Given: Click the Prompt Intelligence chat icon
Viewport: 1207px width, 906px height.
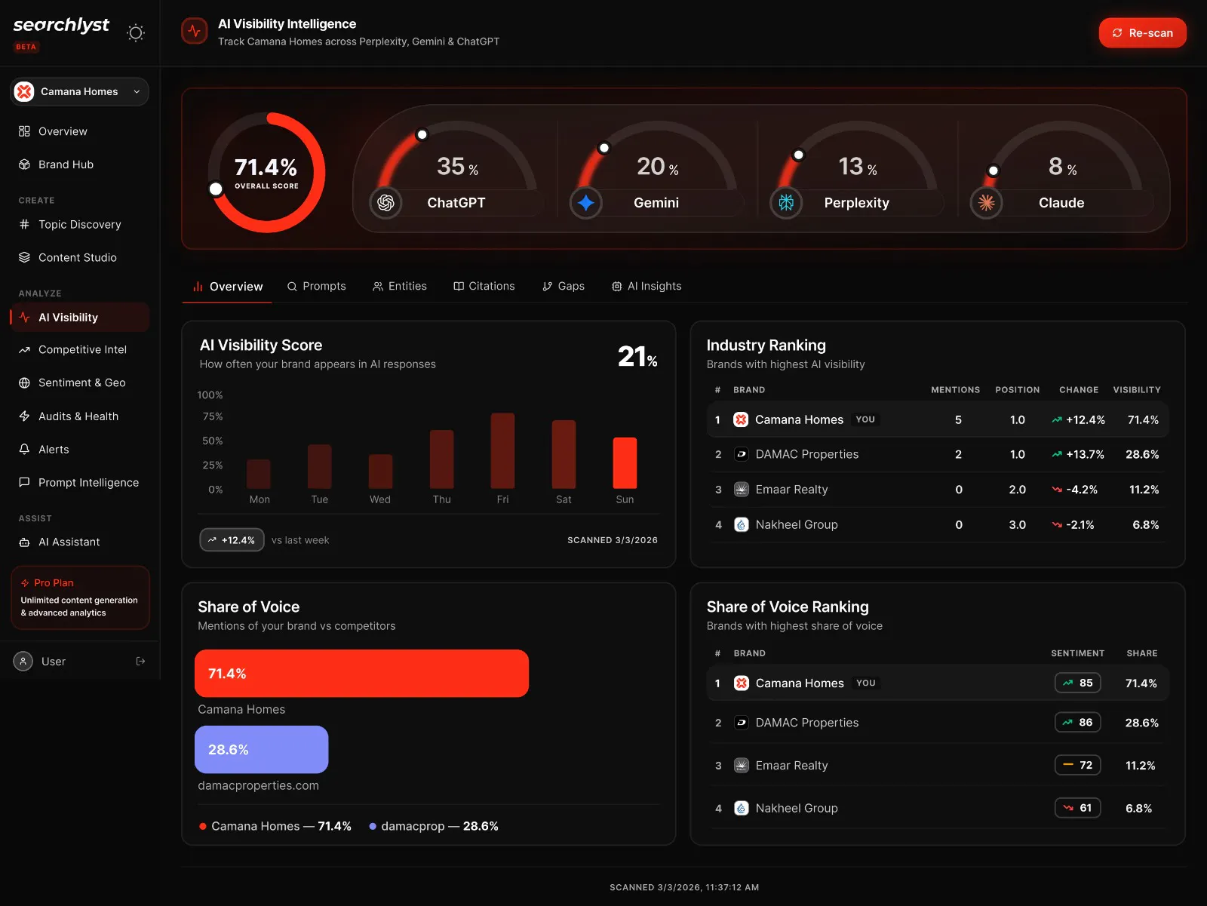Looking at the screenshot, I should click(x=24, y=482).
